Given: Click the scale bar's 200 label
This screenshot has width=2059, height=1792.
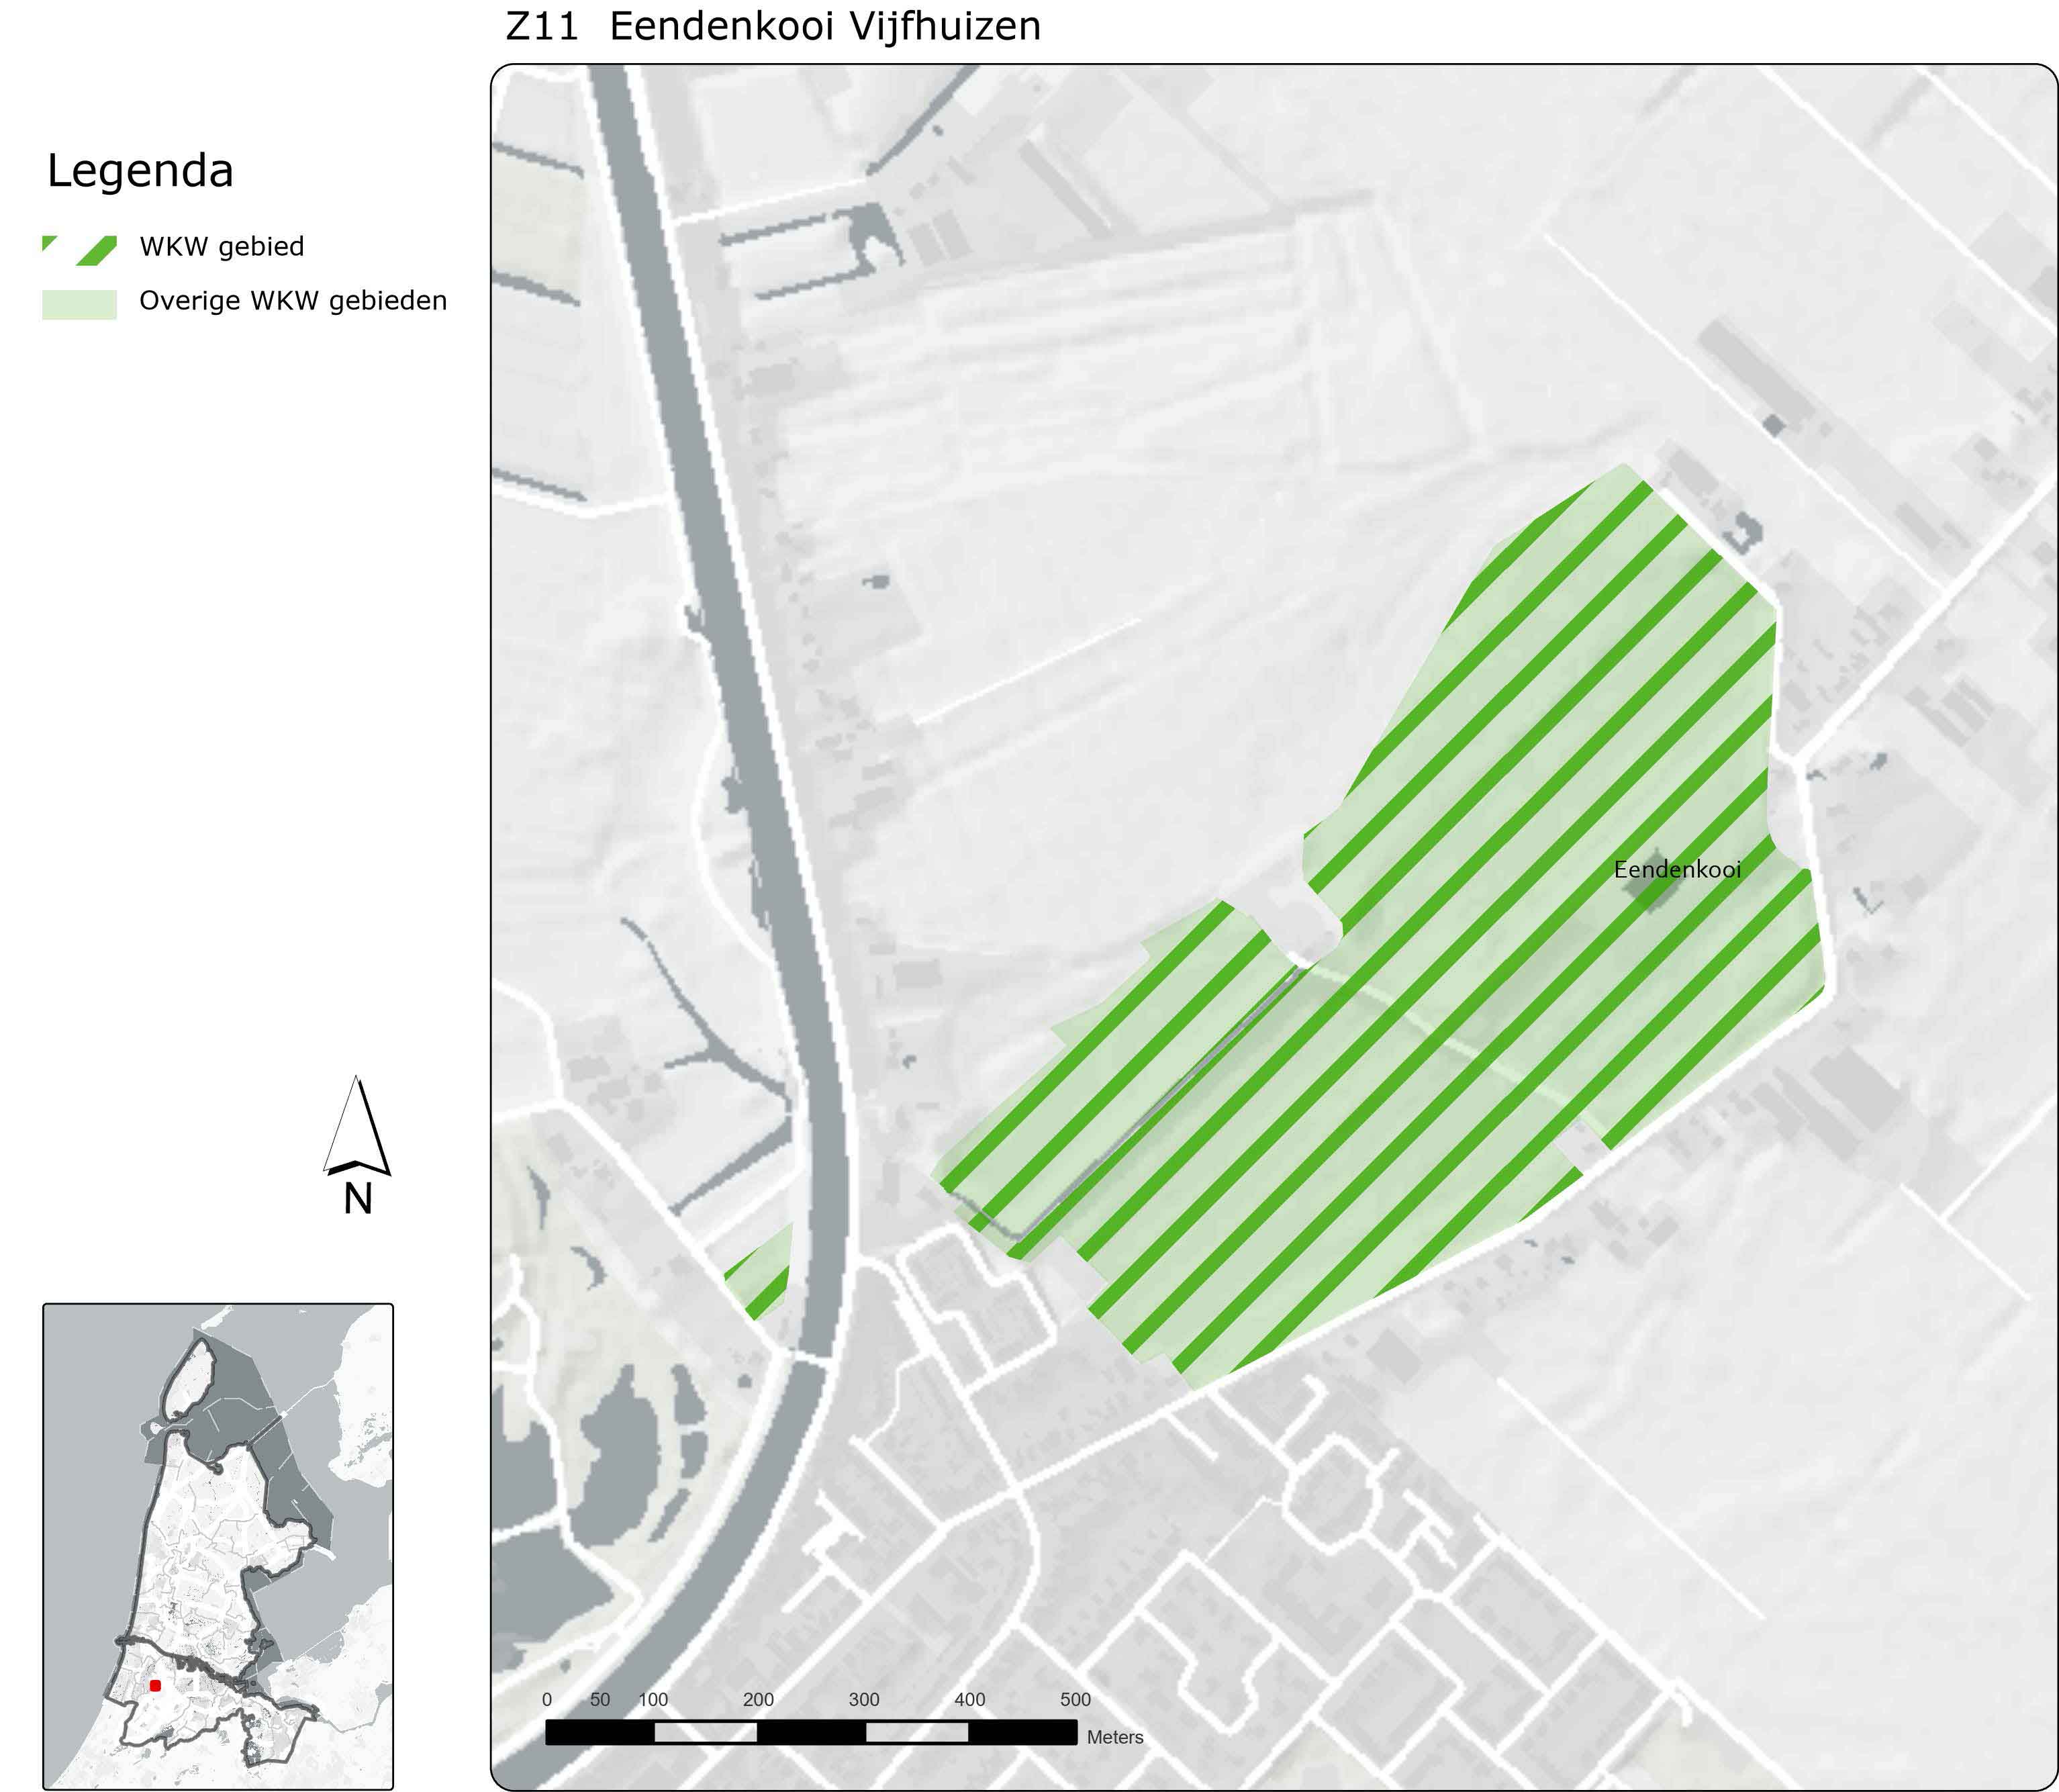Looking at the screenshot, I should (x=758, y=1699).
